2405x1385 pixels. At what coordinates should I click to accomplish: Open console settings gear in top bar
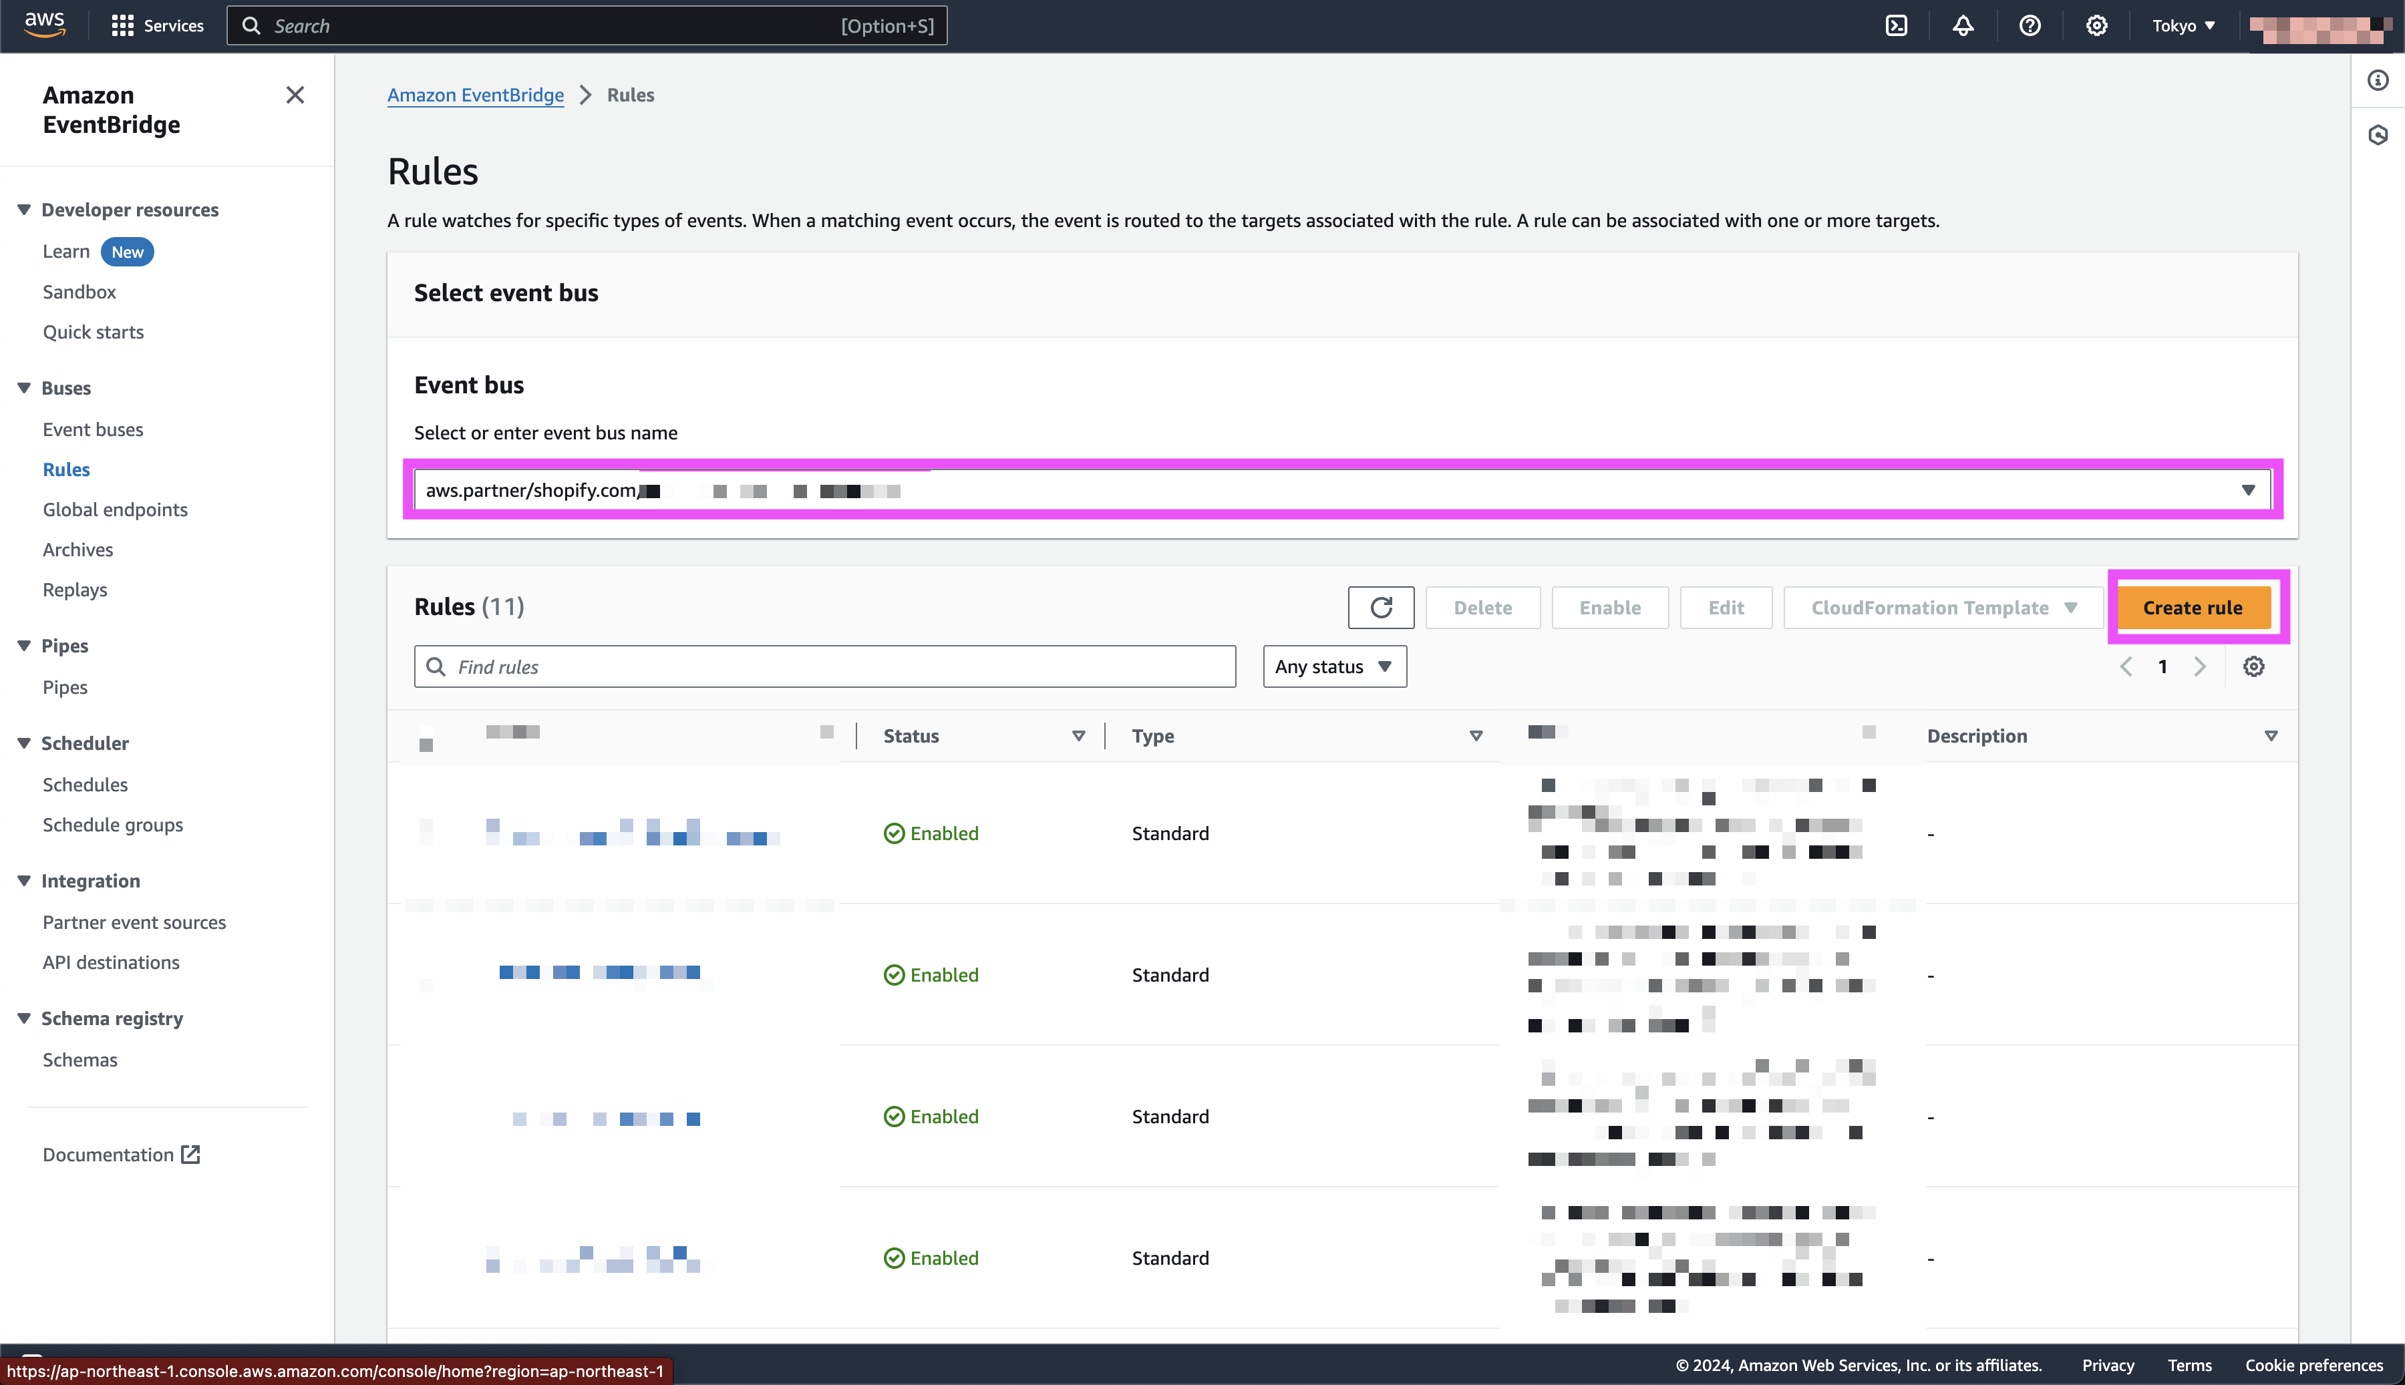(x=2097, y=25)
